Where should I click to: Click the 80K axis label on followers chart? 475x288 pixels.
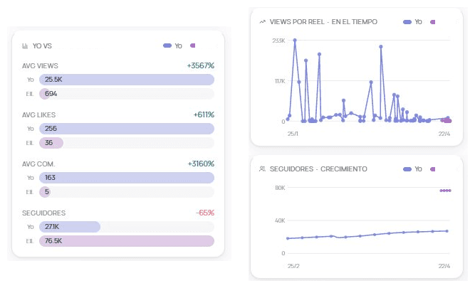click(280, 188)
